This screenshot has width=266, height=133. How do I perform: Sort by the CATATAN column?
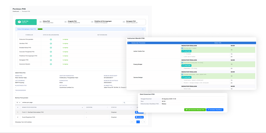(97, 107)
